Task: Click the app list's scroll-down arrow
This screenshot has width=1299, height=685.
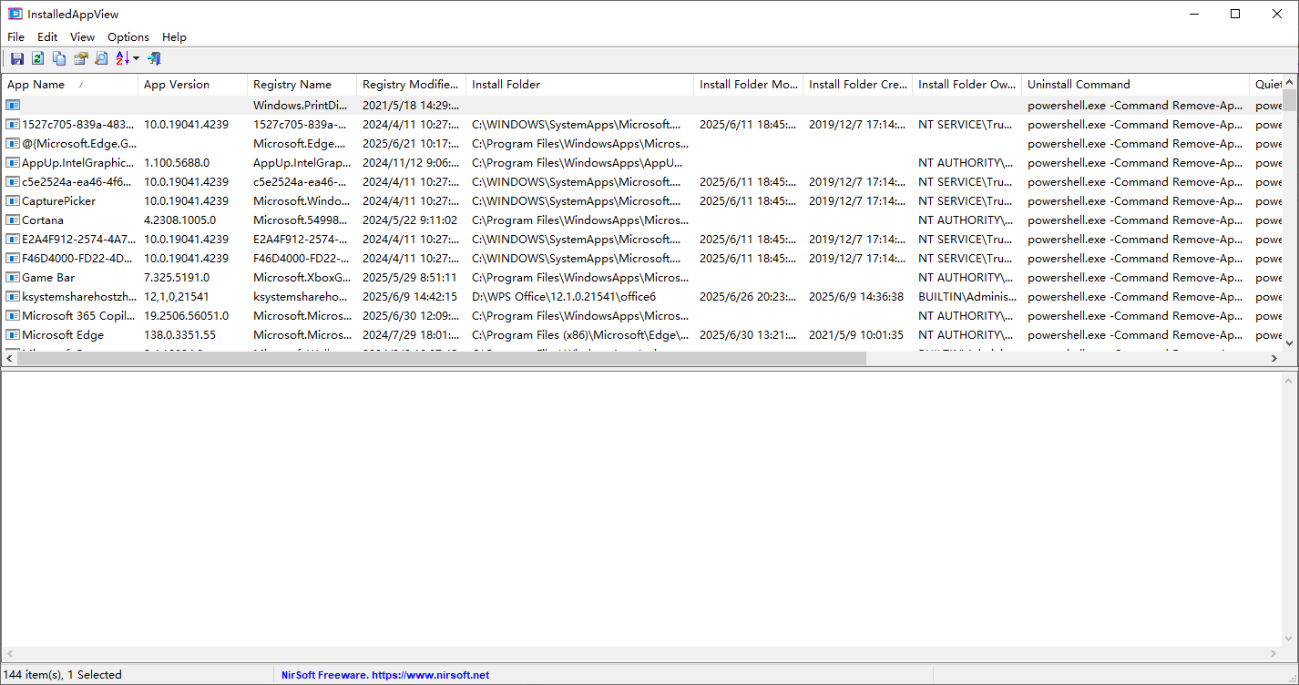Action: (x=1289, y=343)
